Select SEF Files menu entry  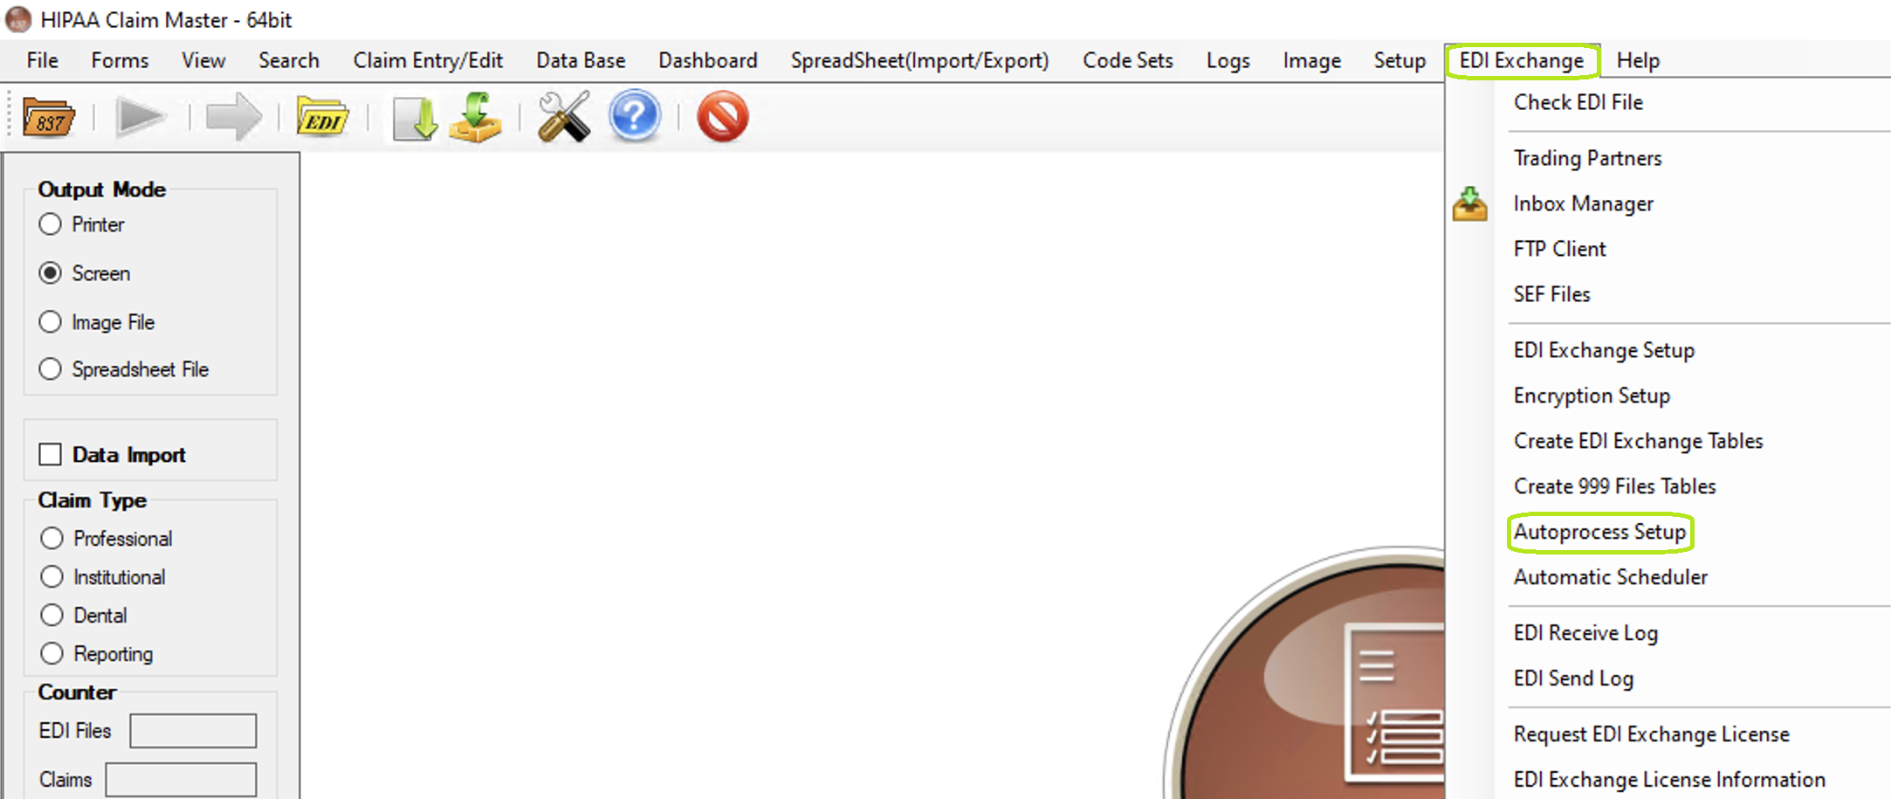[x=1552, y=294]
